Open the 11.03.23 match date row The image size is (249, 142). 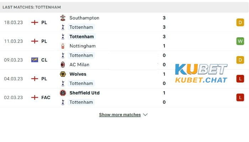[124, 41]
